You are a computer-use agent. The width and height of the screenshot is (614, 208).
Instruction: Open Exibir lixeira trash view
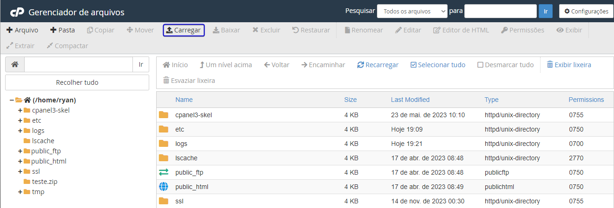[x=569, y=65]
